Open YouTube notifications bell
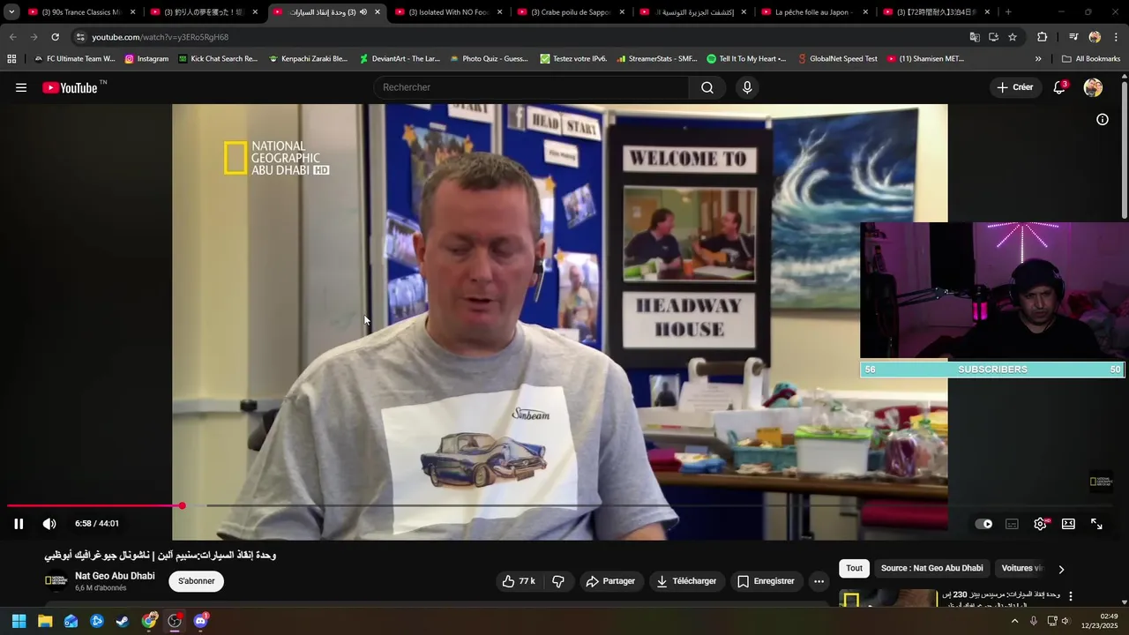The width and height of the screenshot is (1129, 635). click(1059, 87)
